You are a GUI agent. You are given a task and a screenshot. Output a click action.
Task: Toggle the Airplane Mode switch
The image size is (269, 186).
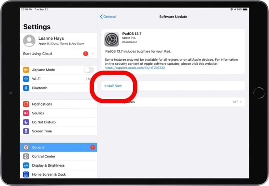tap(89, 70)
